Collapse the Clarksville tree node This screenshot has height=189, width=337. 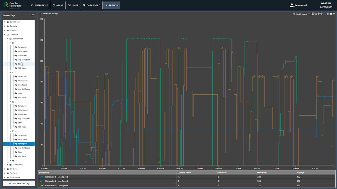[5, 34]
